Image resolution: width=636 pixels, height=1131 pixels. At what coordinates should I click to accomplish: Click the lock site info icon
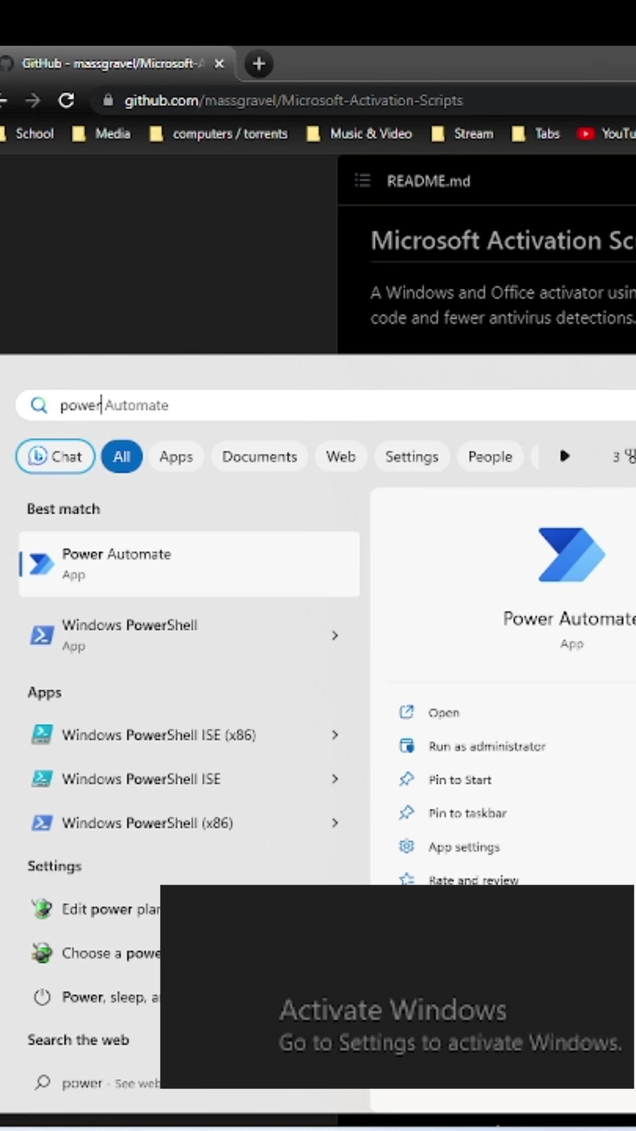tap(108, 100)
